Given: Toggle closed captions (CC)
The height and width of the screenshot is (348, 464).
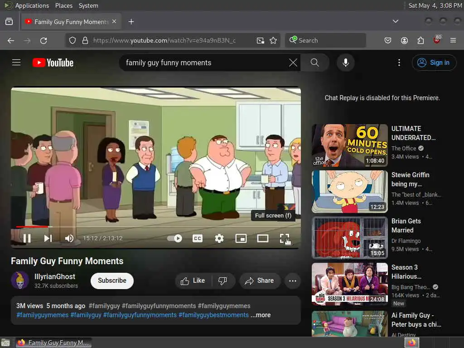Looking at the screenshot, I should pos(198,238).
